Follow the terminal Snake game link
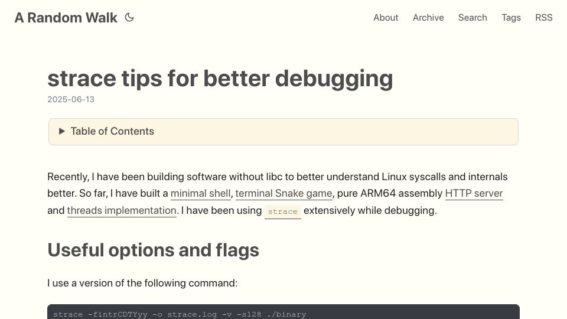The width and height of the screenshot is (567, 319). click(x=283, y=194)
